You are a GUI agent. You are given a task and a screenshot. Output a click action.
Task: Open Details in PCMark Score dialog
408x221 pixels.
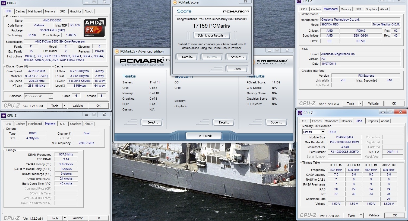pyautogui.click(x=188, y=57)
